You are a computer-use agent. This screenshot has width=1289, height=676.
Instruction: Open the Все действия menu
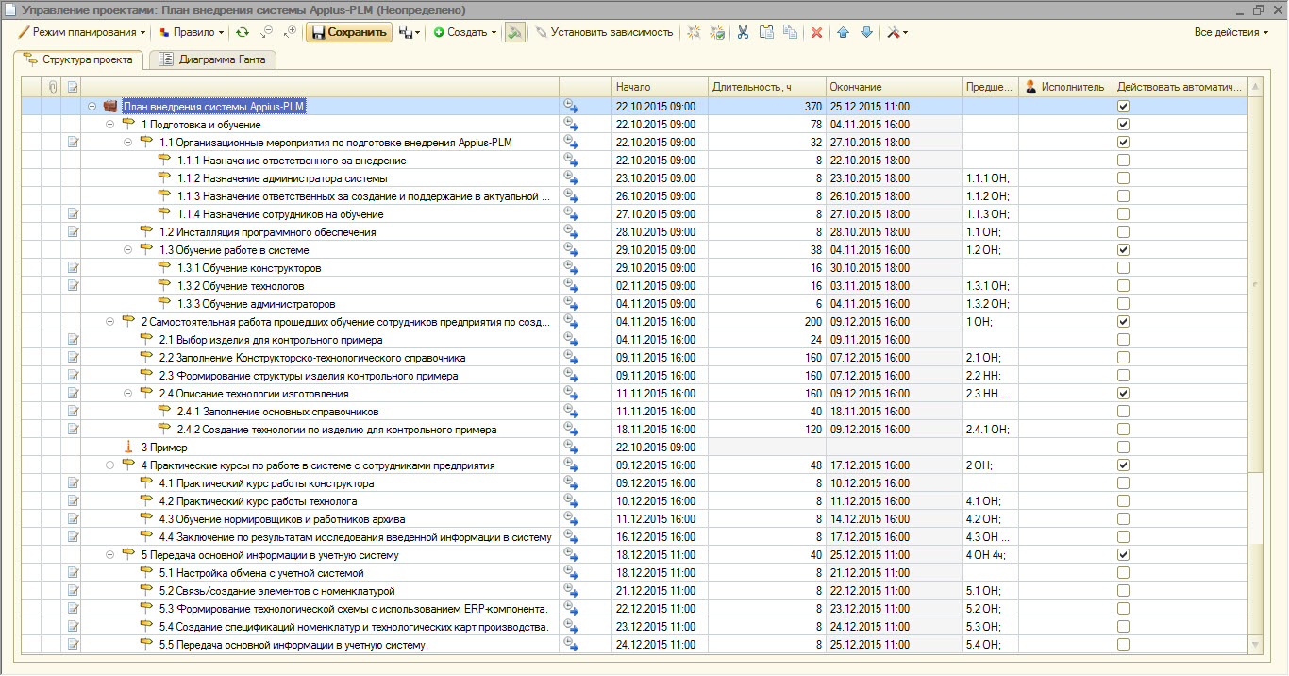point(1230,32)
